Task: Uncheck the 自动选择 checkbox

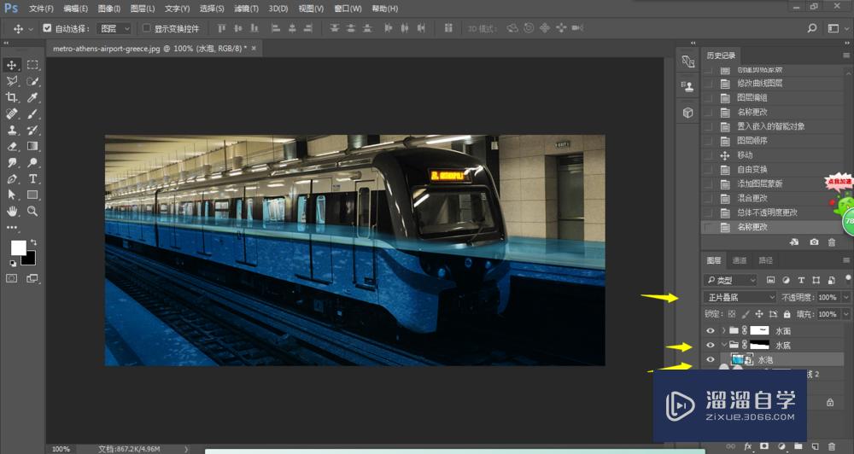Action: point(47,28)
